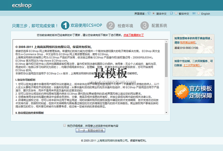Click the section heading II. 协议规定的约束和限制
The width and height of the screenshot is (223, 151).
point(29,113)
